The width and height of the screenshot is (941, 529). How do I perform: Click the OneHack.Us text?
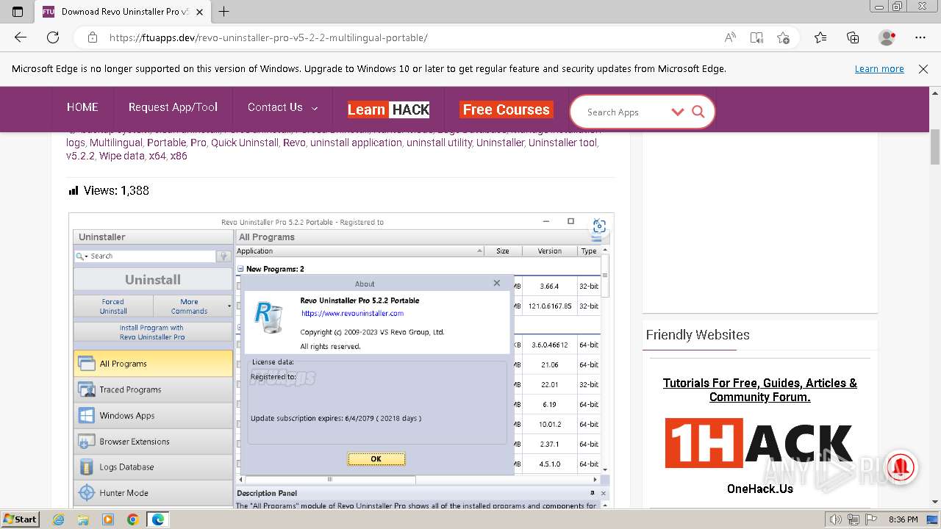(759, 489)
